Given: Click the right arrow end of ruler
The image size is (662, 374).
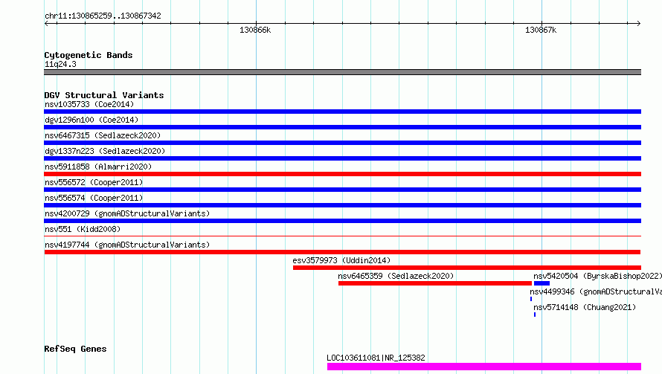Looking at the screenshot, I should tap(639, 24).
